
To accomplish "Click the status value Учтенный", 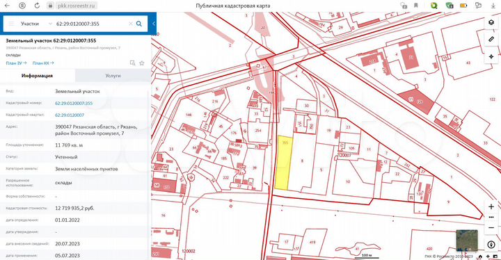I will (66, 157).
